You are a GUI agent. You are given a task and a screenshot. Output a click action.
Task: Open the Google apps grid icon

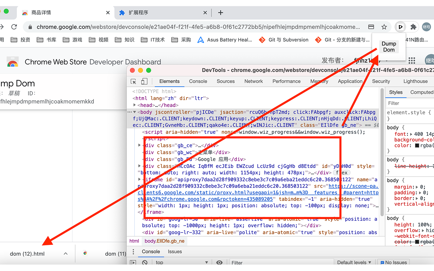pos(412,61)
